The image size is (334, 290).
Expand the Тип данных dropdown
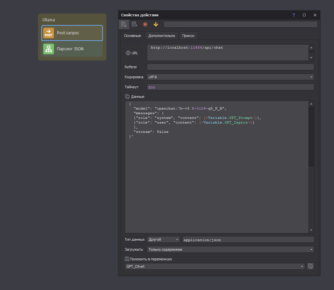point(163,239)
